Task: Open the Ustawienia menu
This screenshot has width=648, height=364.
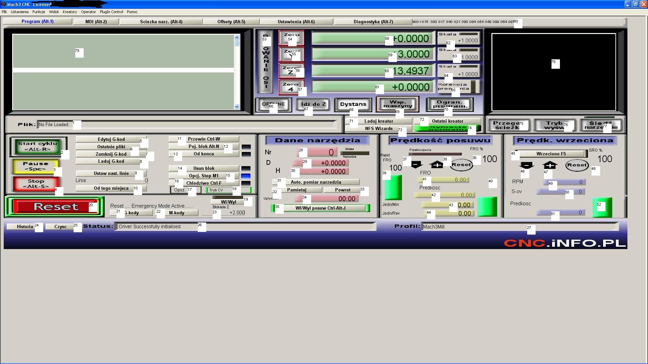Action: point(20,12)
